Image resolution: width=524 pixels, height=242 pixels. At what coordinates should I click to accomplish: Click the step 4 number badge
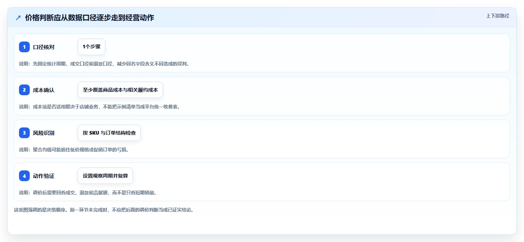click(24, 176)
